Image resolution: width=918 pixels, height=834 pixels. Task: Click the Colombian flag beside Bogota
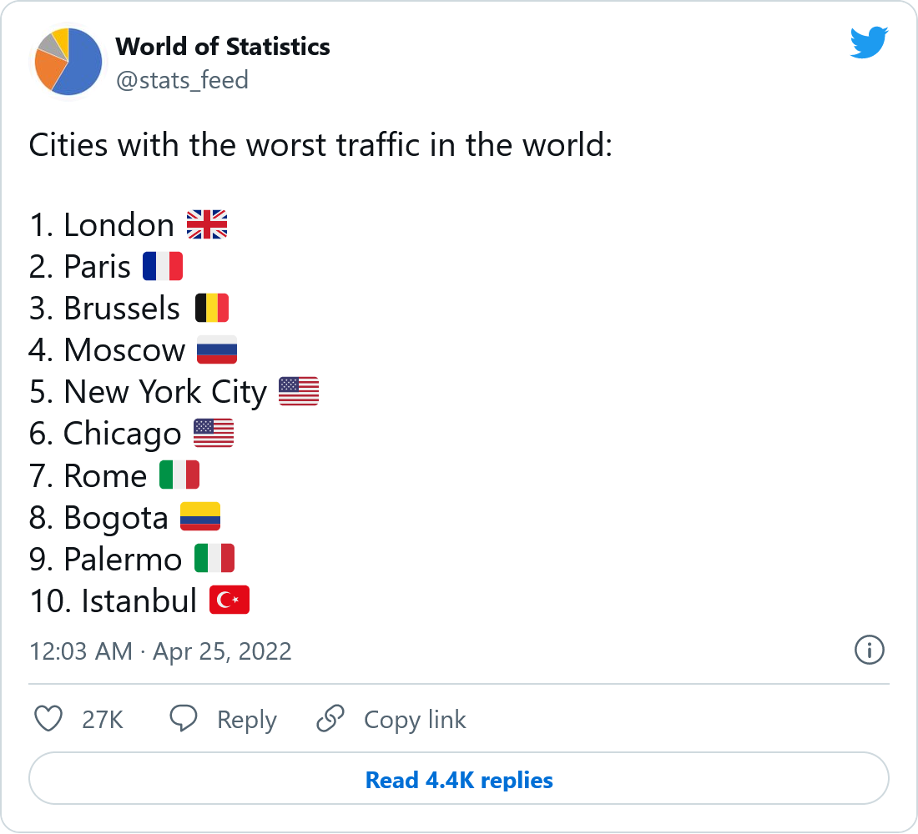200,517
